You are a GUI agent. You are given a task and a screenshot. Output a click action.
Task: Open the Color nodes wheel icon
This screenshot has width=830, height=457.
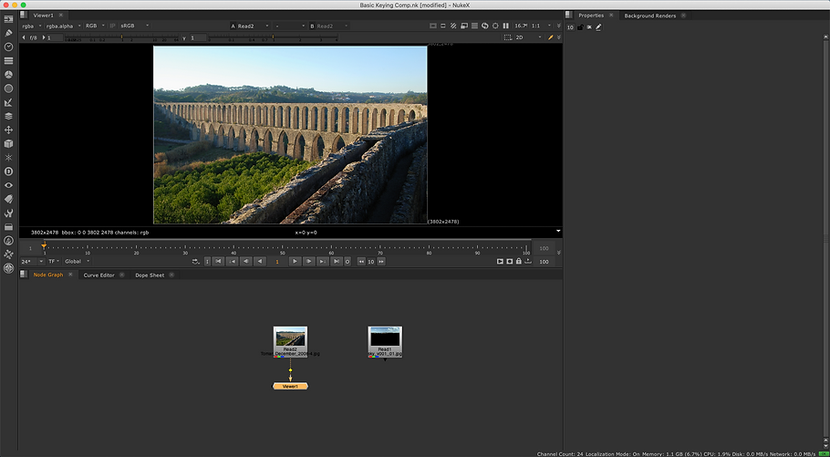click(x=8, y=75)
